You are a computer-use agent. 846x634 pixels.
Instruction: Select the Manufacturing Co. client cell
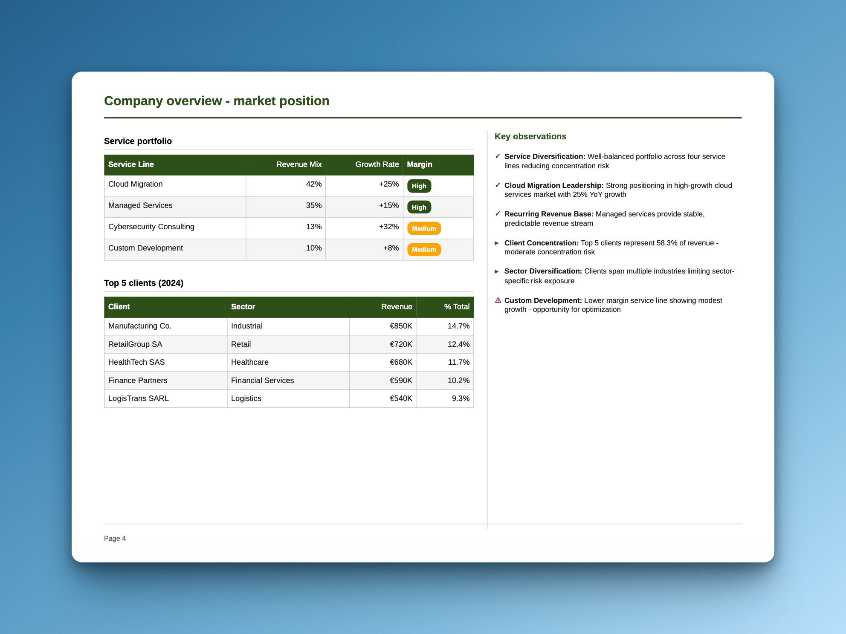[140, 326]
